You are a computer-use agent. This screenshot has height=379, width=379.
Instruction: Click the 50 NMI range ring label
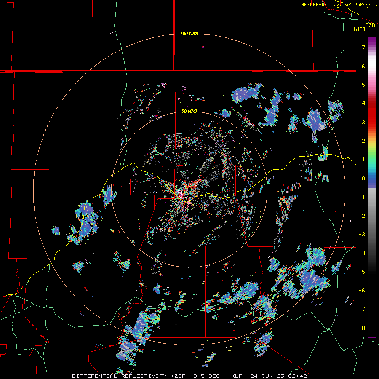click(x=189, y=112)
